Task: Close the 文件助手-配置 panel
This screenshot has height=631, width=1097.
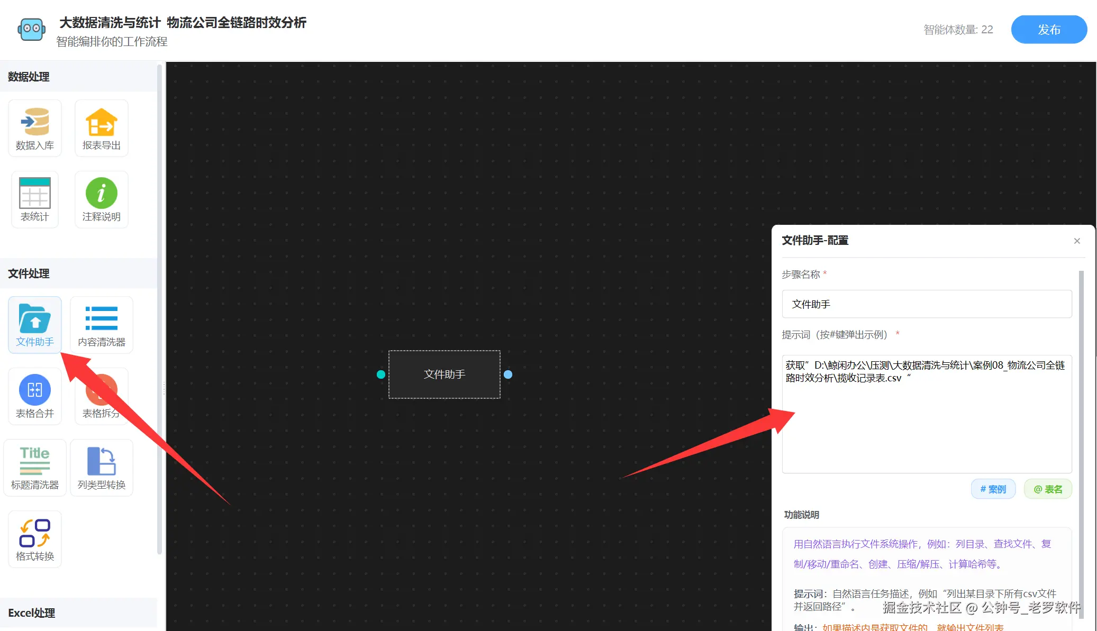Action: click(1077, 241)
